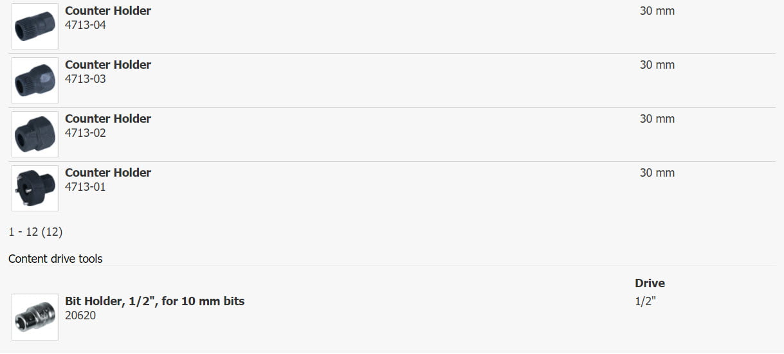Viewport: 784px width, 354px height.
Task: Select part number 4713-03
Action: pyautogui.click(x=86, y=80)
